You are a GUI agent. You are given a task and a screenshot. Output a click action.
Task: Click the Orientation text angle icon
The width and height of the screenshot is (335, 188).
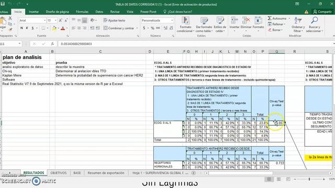tap(92, 20)
